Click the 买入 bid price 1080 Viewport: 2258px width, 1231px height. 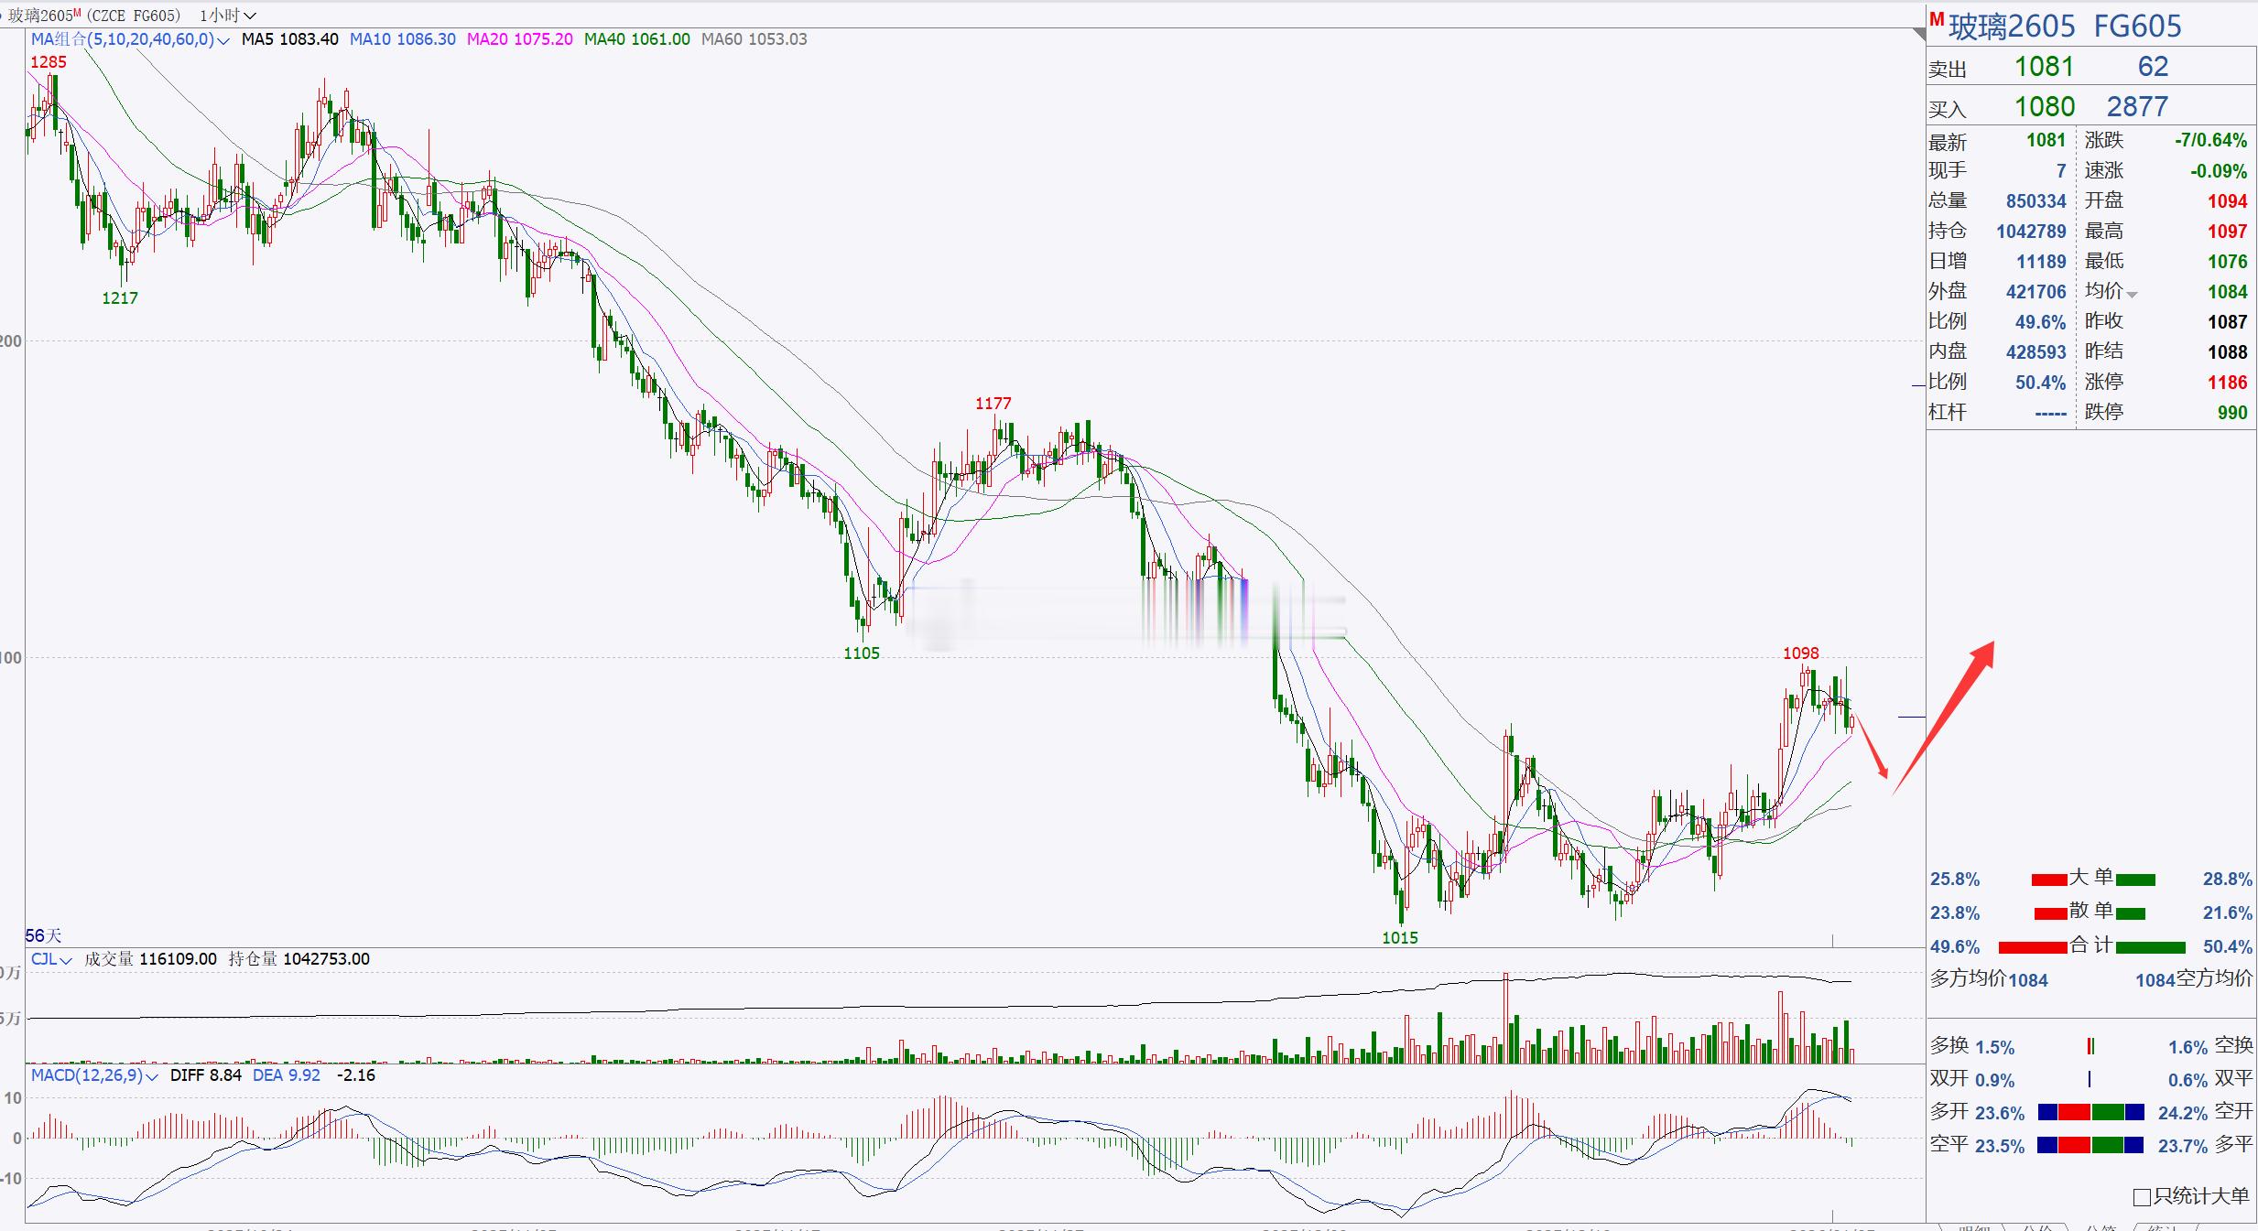tap(2044, 107)
